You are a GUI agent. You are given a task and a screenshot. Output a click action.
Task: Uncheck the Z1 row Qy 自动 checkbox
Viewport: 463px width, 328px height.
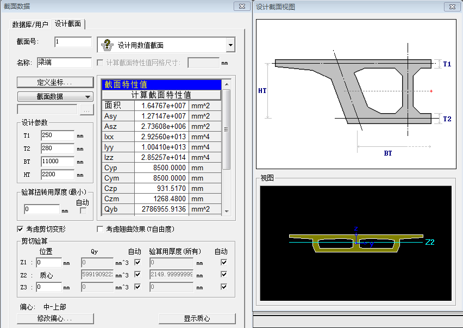pos(137,262)
